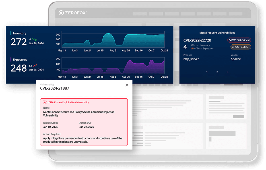
Task: Click the Exposures panel label
Action: pyautogui.click(x=20, y=59)
